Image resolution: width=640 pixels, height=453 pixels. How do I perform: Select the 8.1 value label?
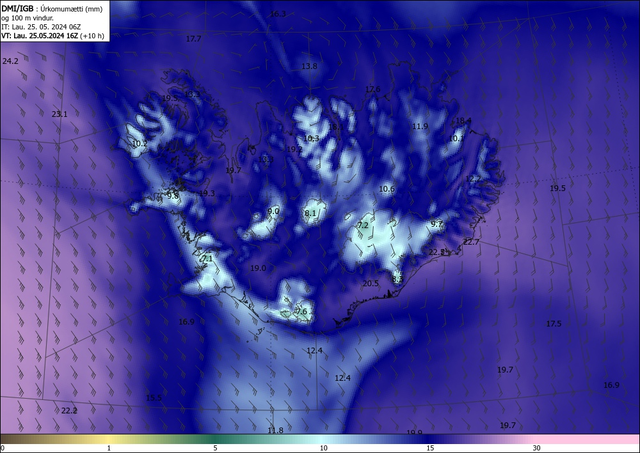click(x=310, y=213)
